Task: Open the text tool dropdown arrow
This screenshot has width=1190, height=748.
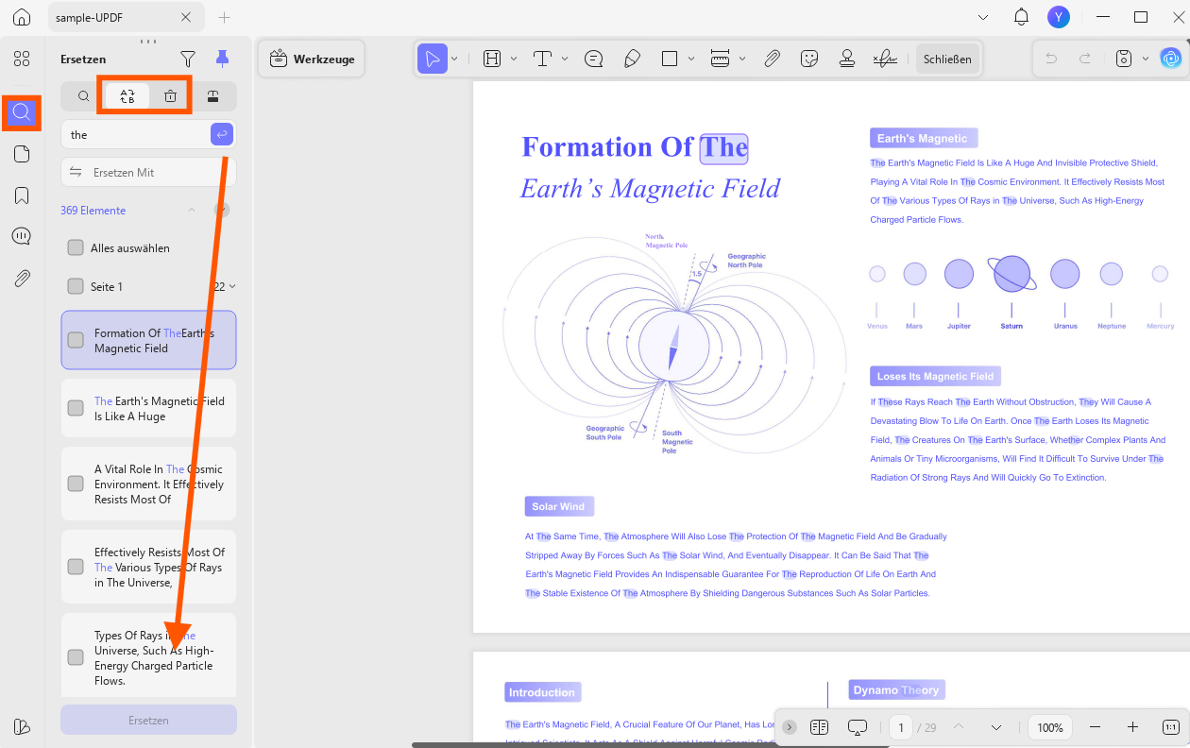Action: (565, 59)
